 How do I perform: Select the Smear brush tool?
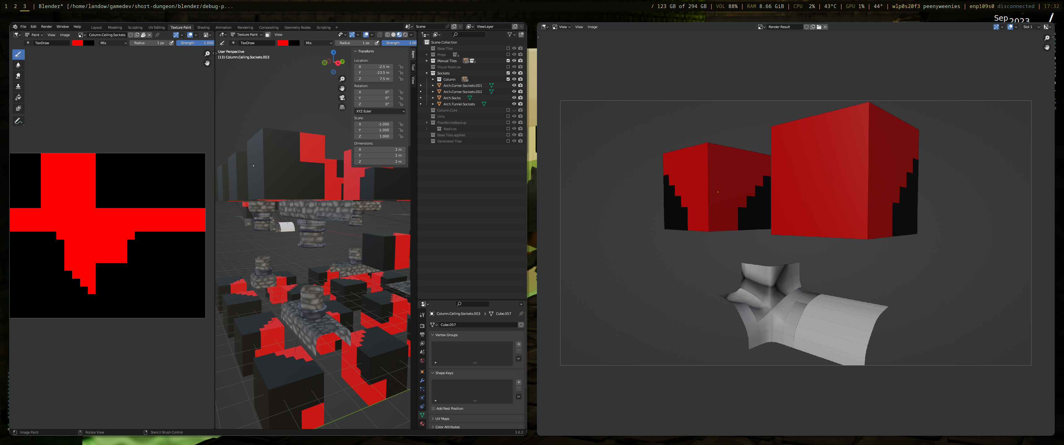click(19, 75)
